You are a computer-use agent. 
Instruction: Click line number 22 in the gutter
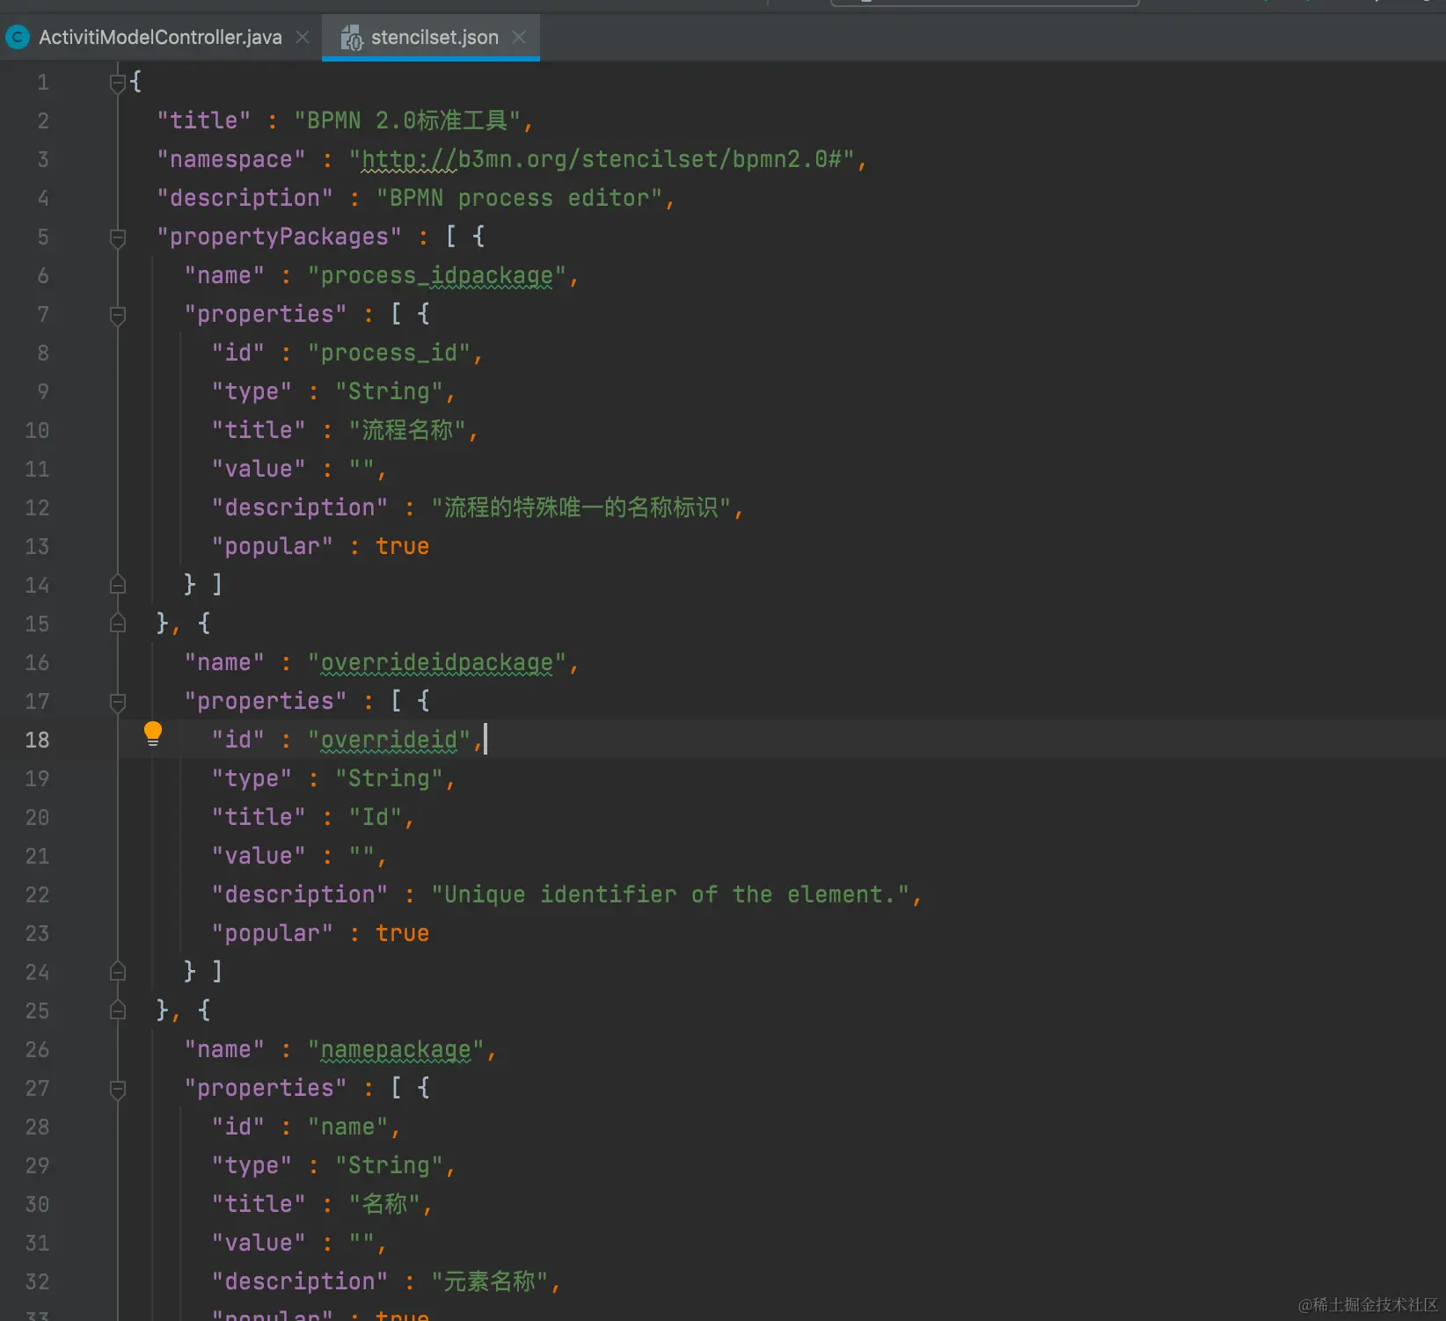point(37,895)
